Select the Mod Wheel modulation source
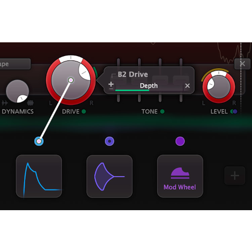Screen dimensions: 252x252 pyautogui.click(x=180, y=176)
